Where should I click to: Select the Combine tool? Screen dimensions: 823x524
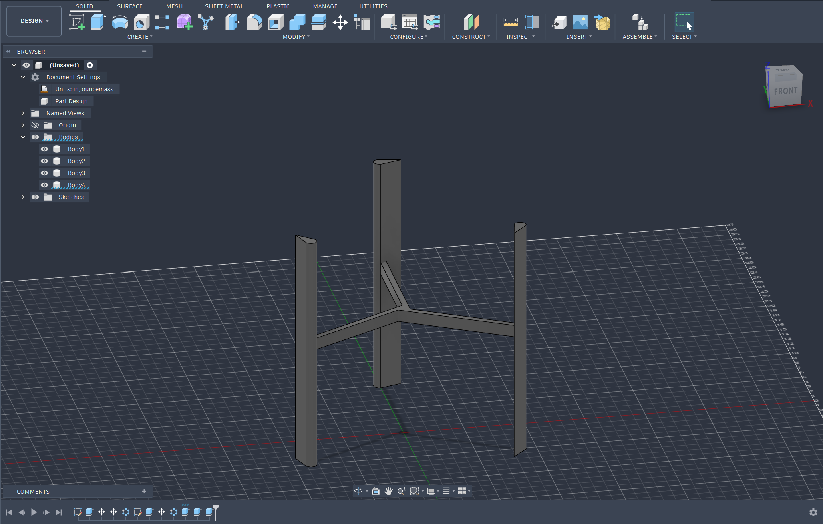pyautogui.click(x=297, y=22)
